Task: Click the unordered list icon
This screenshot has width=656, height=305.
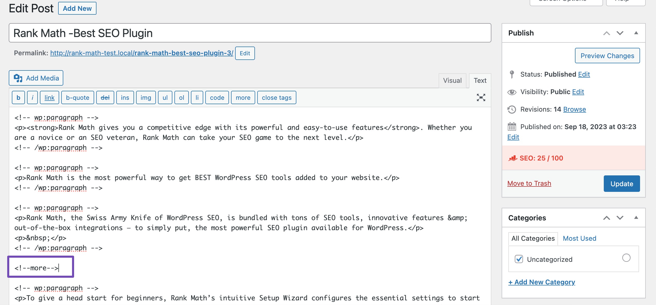Action: [x=165, y=97]
